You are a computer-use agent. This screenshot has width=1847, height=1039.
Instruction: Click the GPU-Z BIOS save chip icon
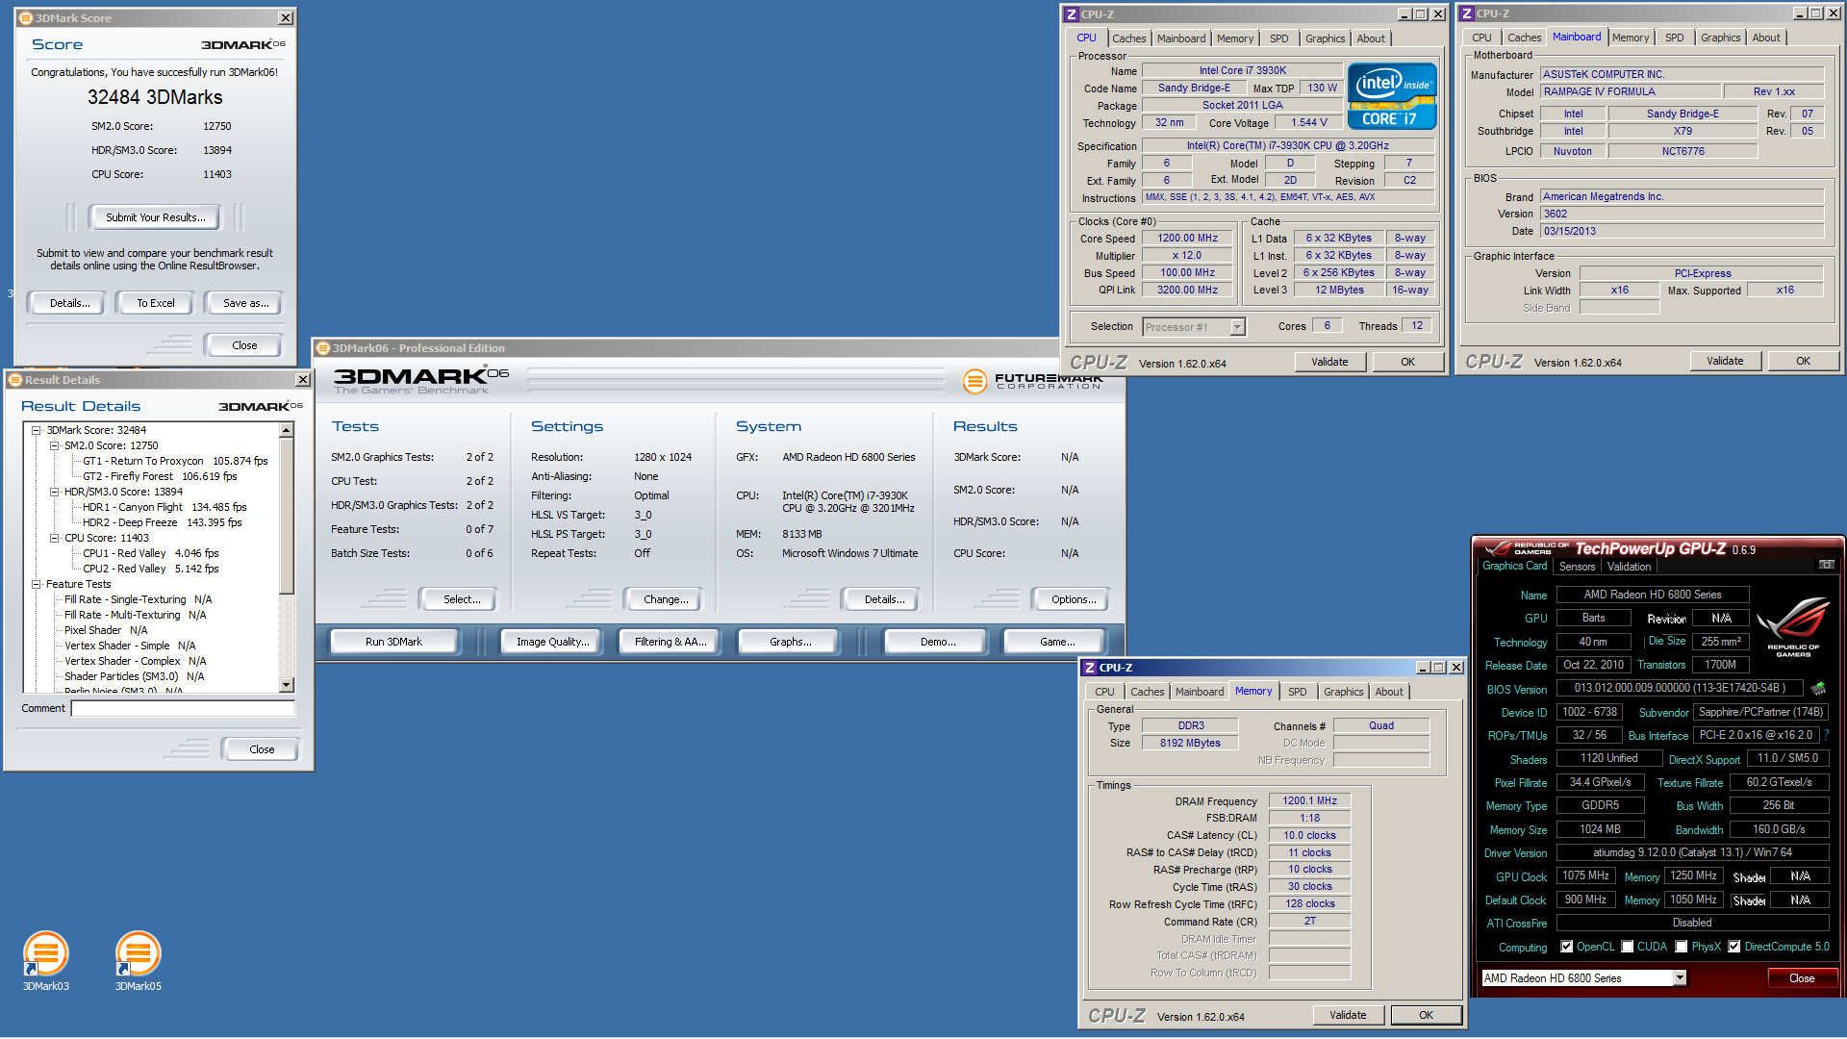pyautogui.click(x=1817, y=689)
